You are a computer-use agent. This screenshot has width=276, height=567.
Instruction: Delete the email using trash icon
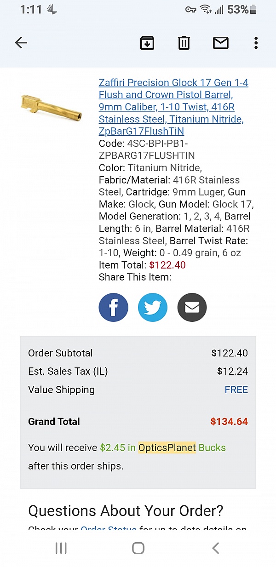[184, 43]
